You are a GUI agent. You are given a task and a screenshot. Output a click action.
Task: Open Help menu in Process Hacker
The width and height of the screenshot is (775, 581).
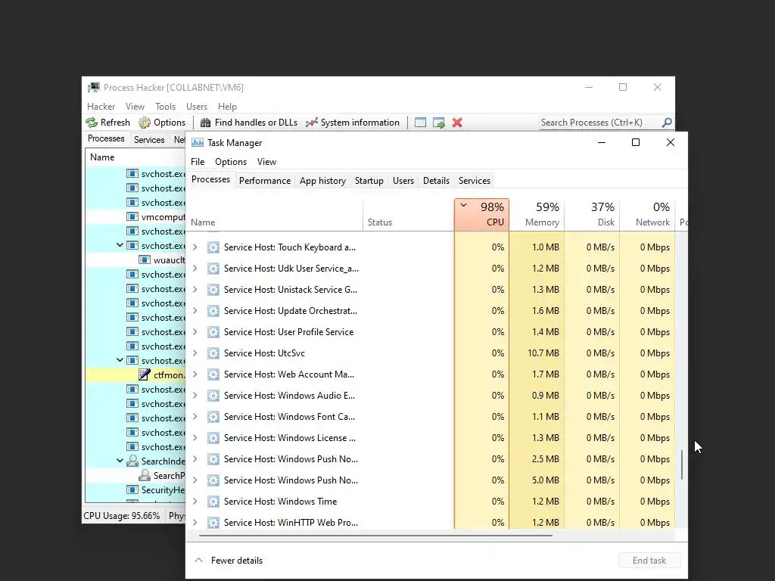(227, 107)
